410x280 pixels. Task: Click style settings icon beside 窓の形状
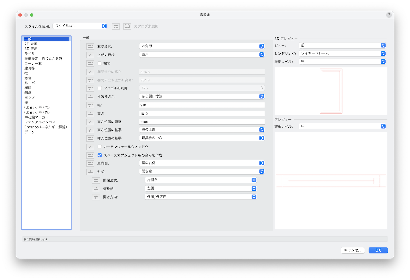click(x=90, y=46)
